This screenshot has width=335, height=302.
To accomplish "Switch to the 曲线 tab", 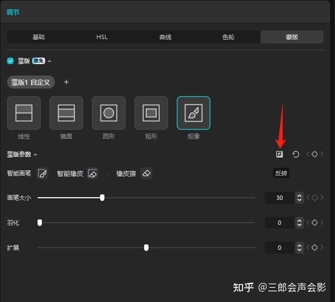I will point(165,37).
